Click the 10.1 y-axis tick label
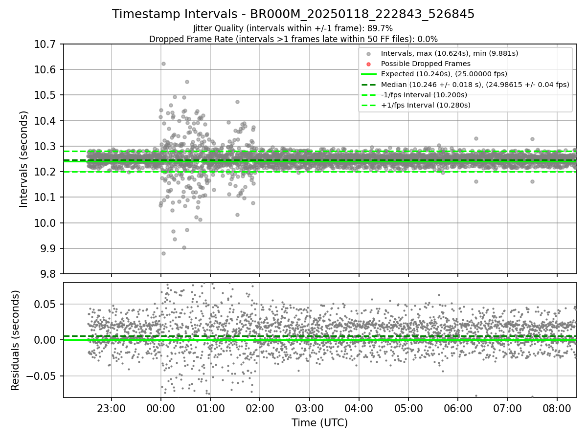Screen dimensions: 587x440 [45, 198]
